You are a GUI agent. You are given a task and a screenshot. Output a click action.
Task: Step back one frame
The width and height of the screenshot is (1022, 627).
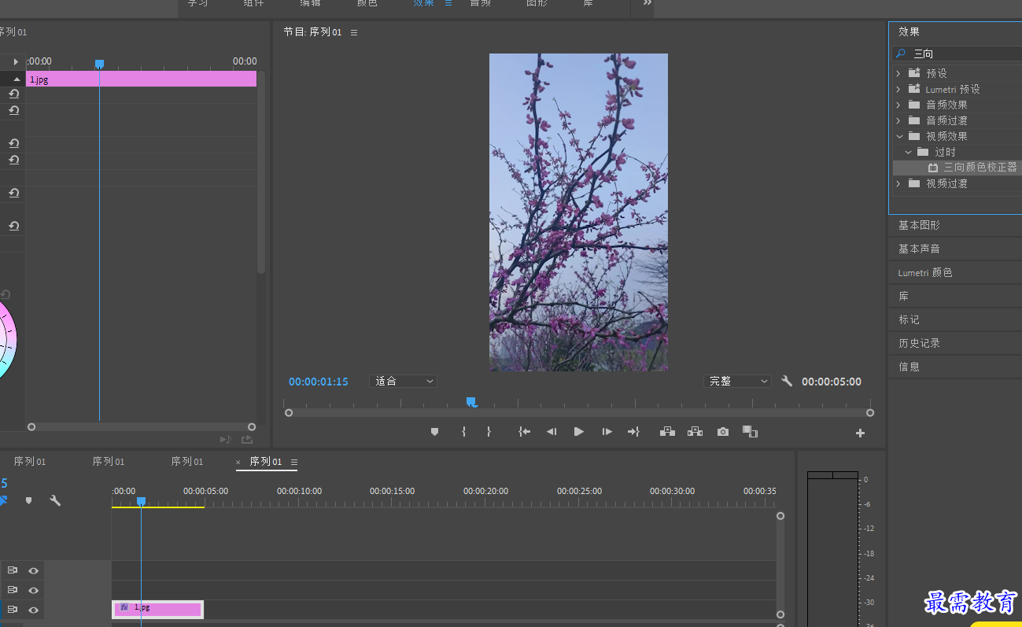point(552,432)
